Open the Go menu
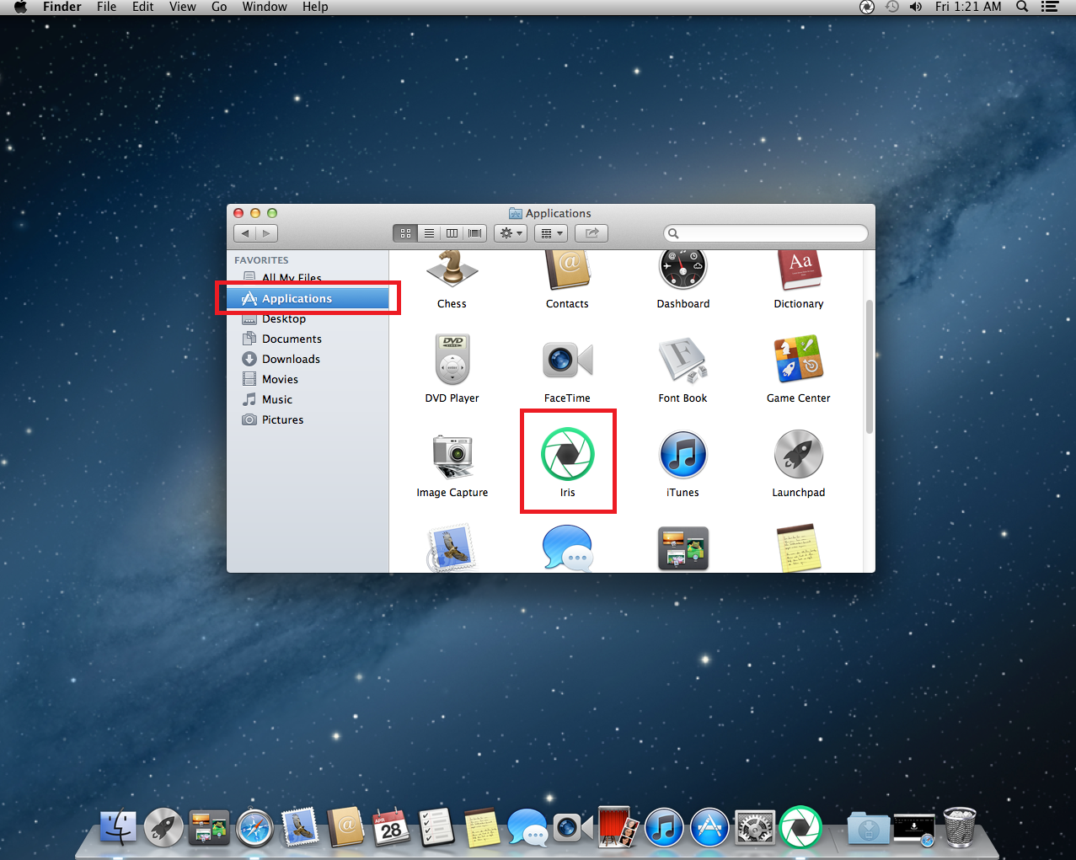The image size is (1076, 860). pos(219,7)
